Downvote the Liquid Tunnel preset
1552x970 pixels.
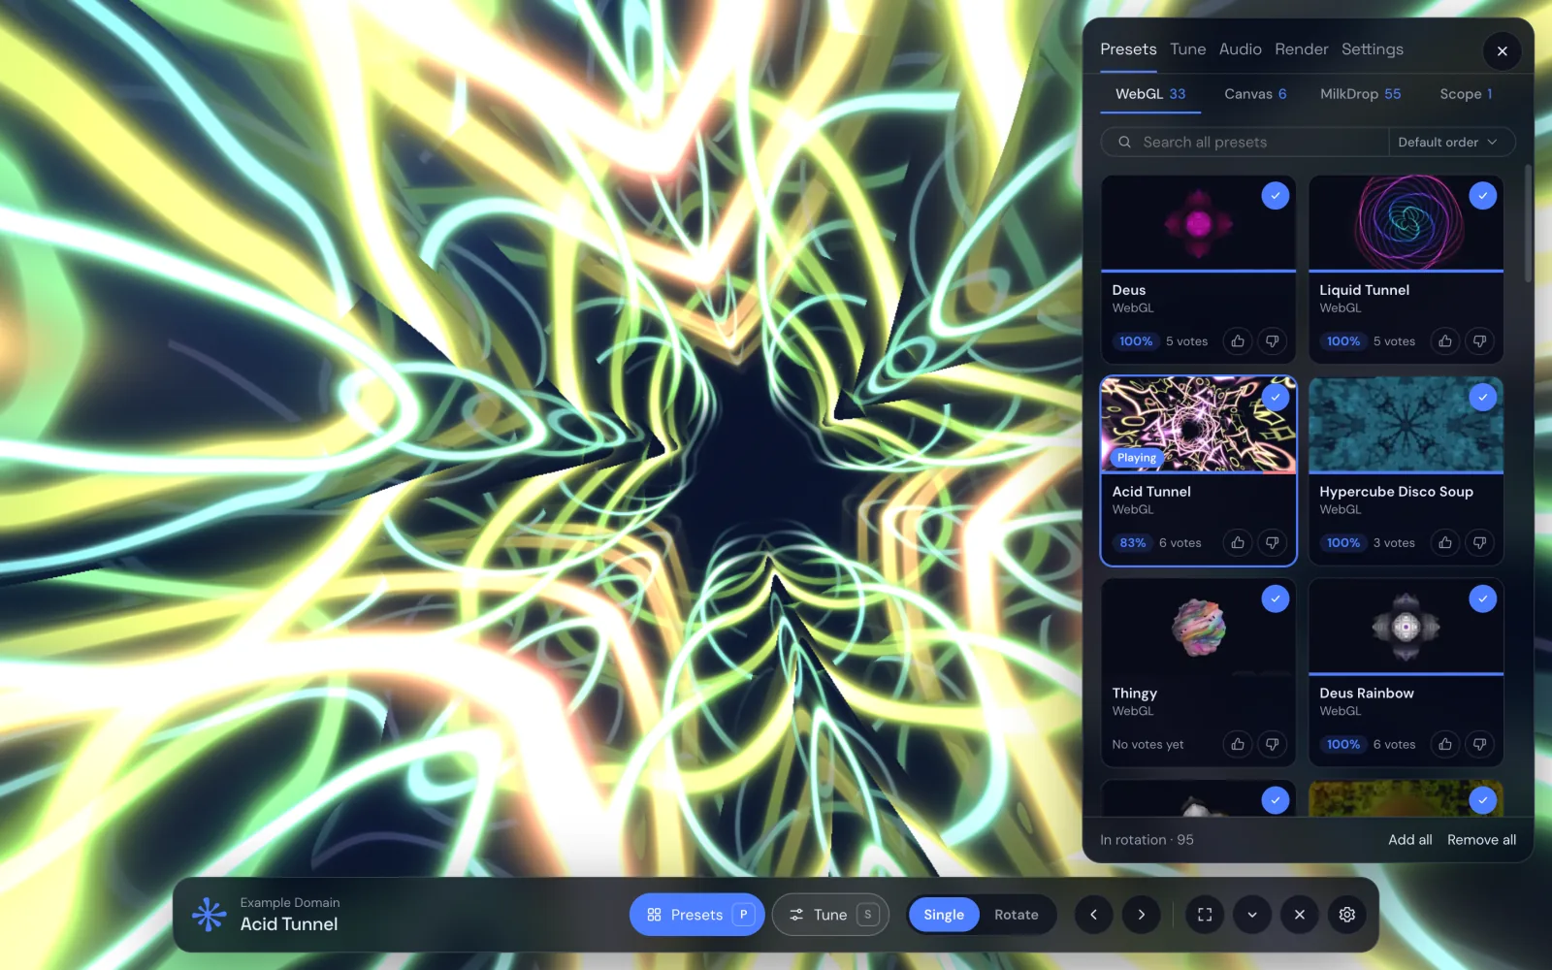1479,341
